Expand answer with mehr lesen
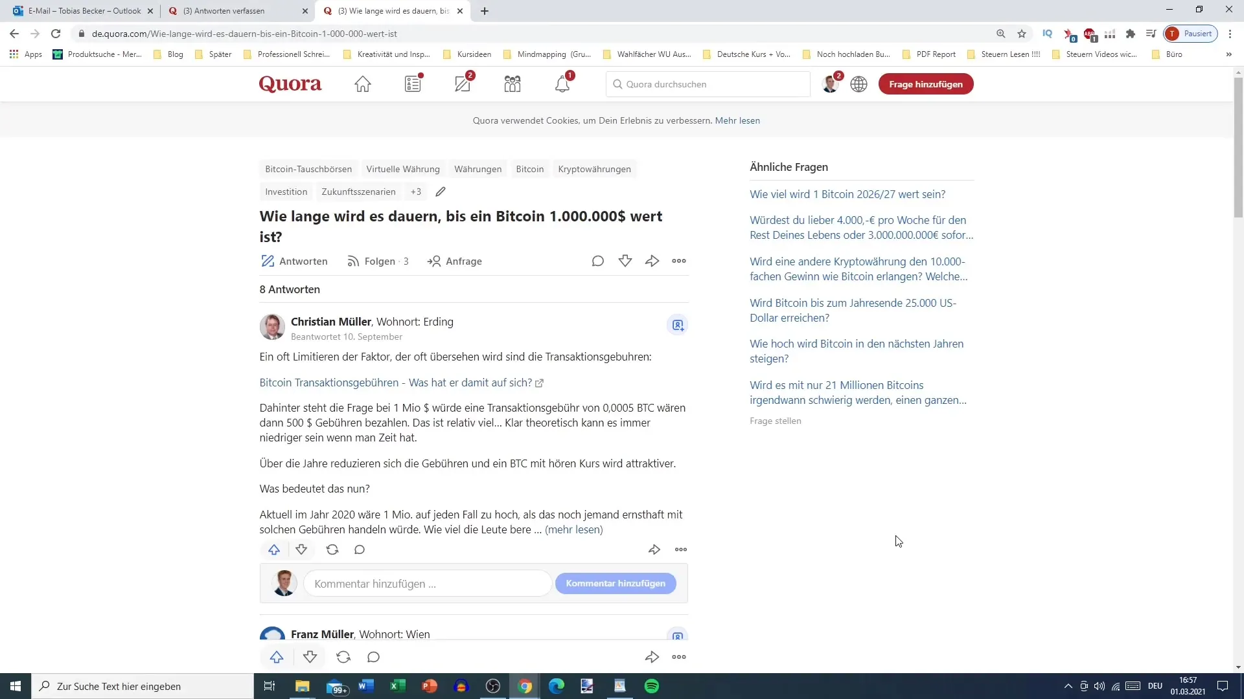The image size is (1244, 699). [x=574, y=529]
